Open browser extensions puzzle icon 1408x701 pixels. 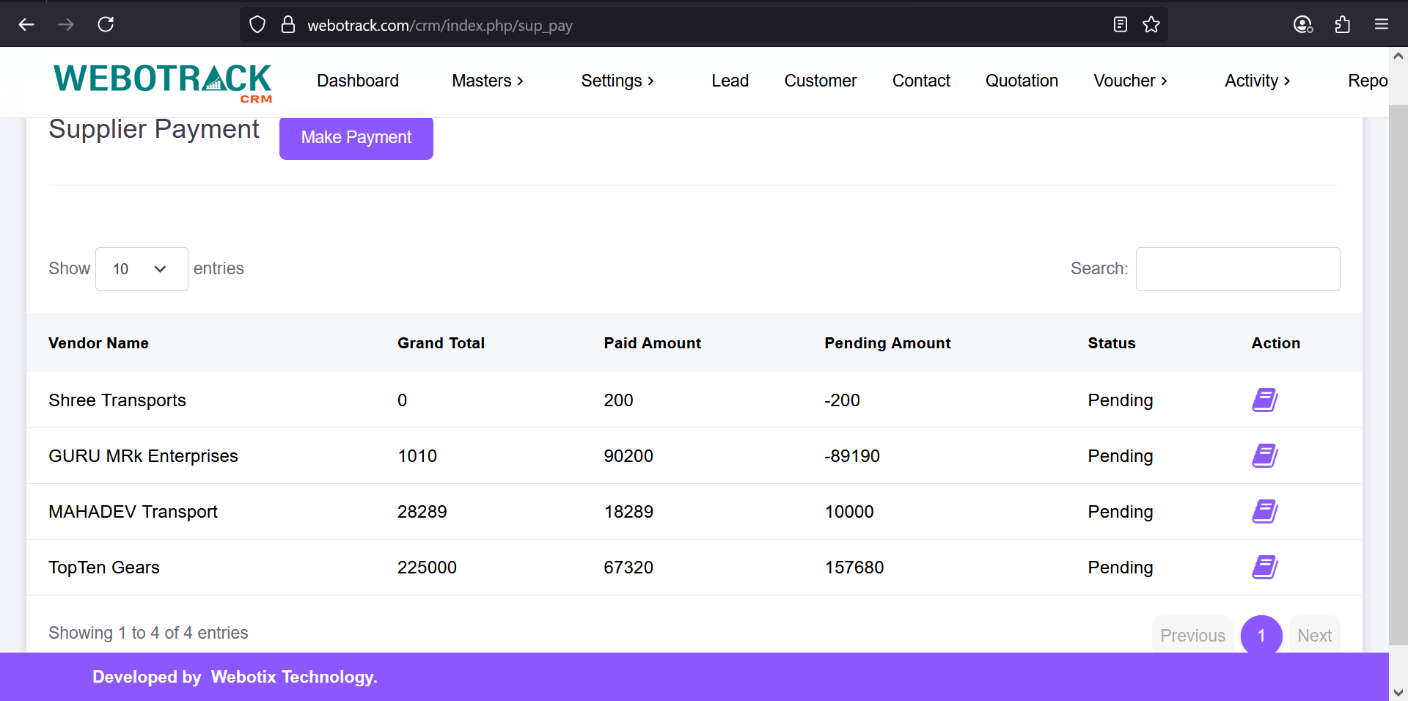(x=1342, y=25)
